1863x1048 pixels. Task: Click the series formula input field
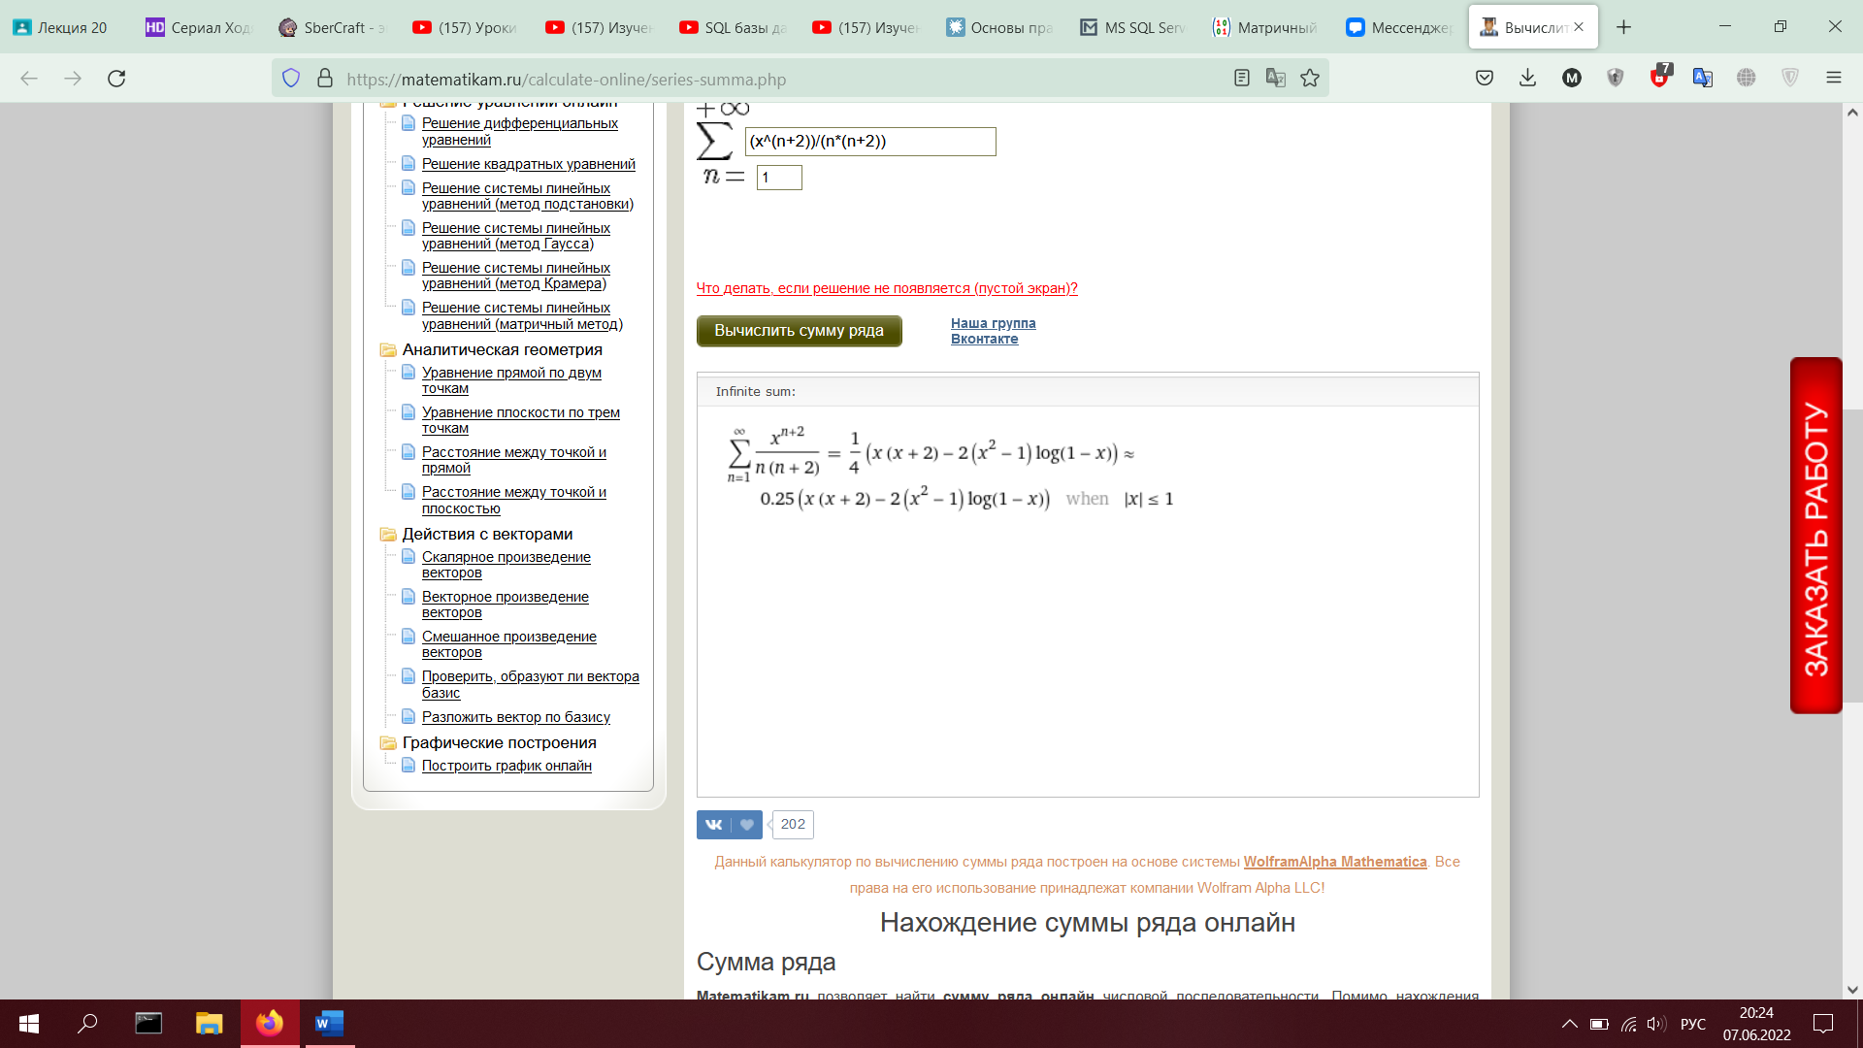[870, 142]
